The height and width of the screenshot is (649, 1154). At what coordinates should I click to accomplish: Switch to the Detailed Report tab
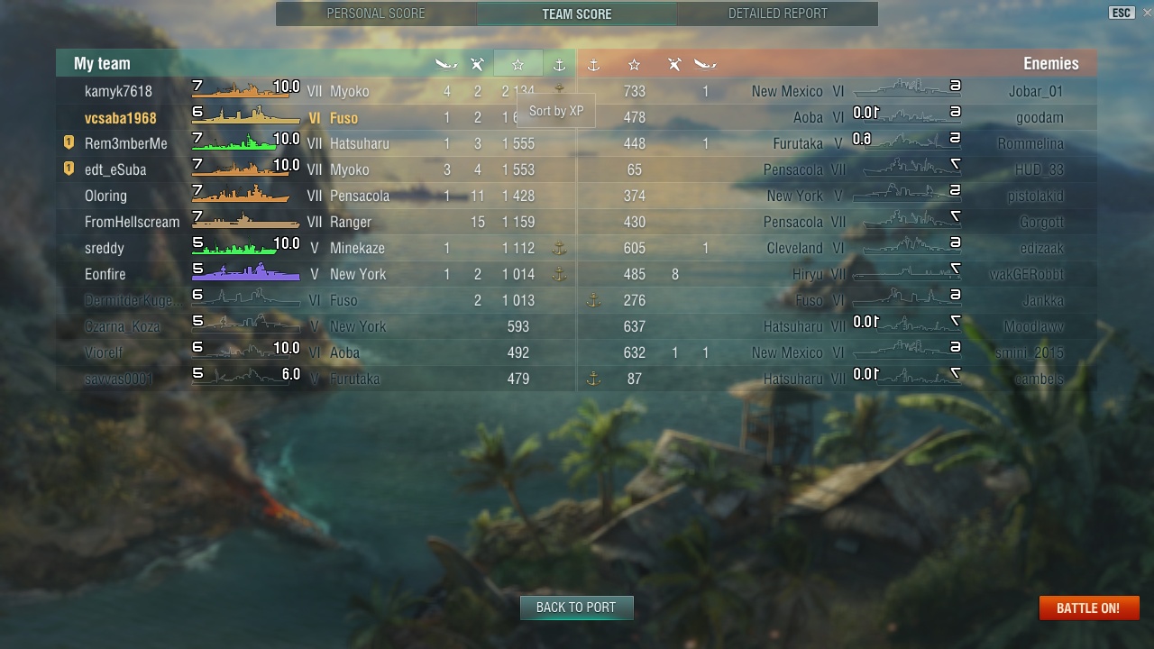(777, 14)
